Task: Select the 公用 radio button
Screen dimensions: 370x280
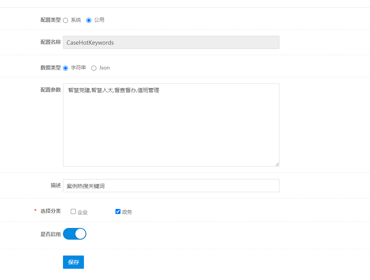Action: coord(89,21)
